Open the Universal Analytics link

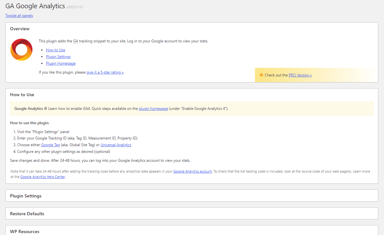click(116, 145)
